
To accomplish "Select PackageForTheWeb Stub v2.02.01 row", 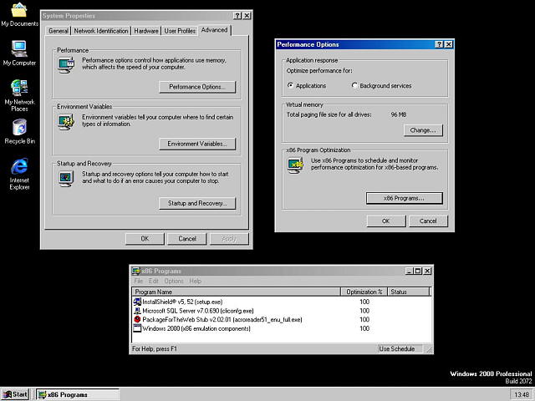I will coord(282,319).
